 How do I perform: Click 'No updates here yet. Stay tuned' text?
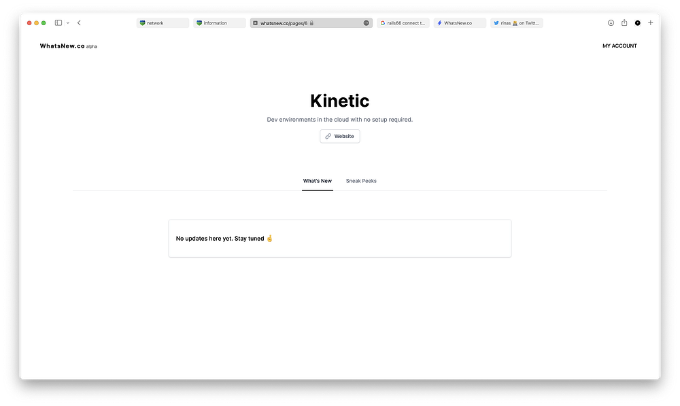220,239
